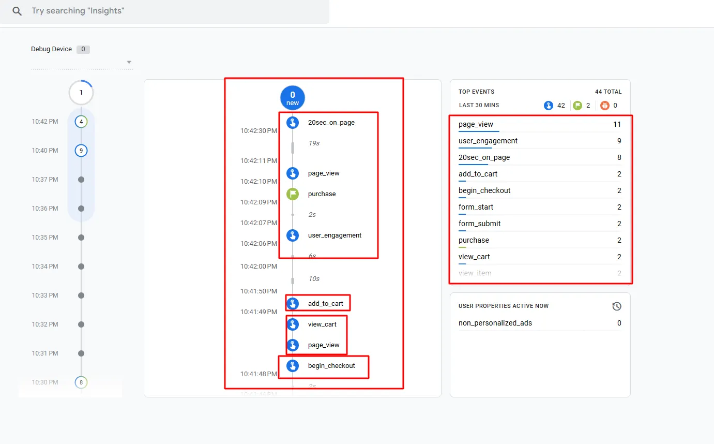Image resolution: width=714 pixels, height=444 pixels.
Task: Click the 20sec_on_page event icon
Action: point(293,123)
